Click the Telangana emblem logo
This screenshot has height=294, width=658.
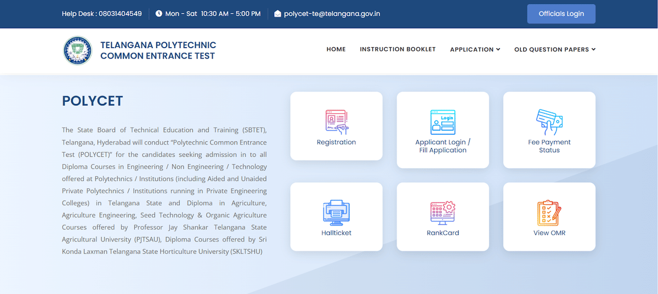(77, 50)
